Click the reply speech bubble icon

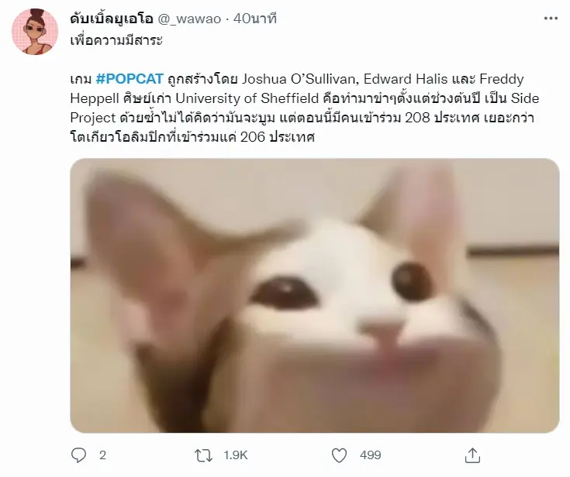78,455
